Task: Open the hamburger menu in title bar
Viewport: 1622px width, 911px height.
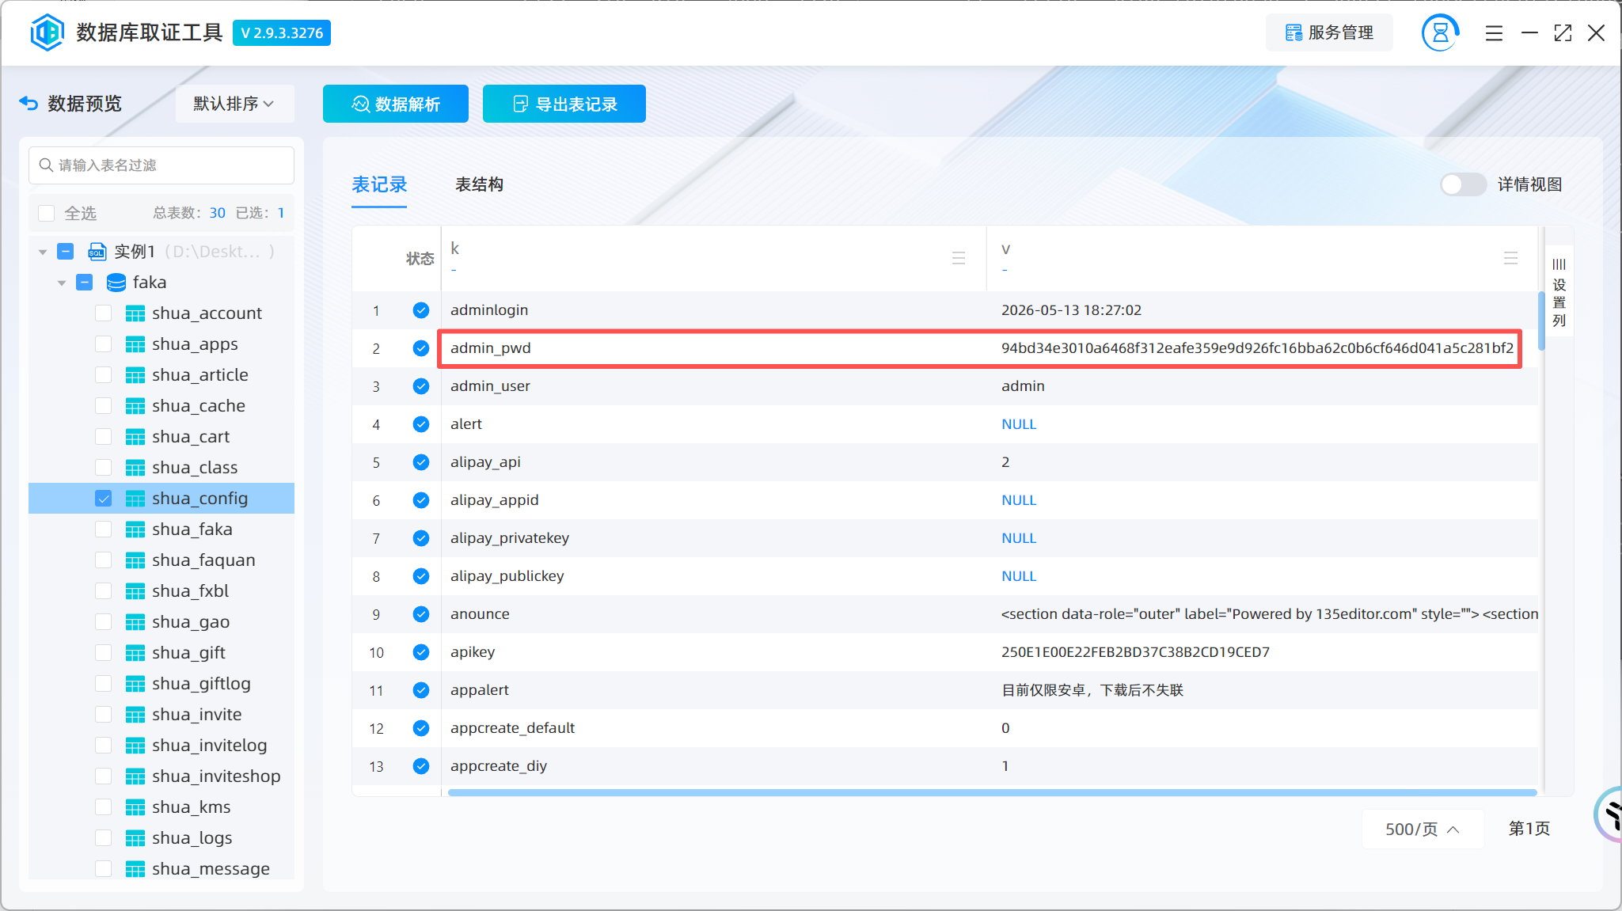Action: (x=1494, y=33)
